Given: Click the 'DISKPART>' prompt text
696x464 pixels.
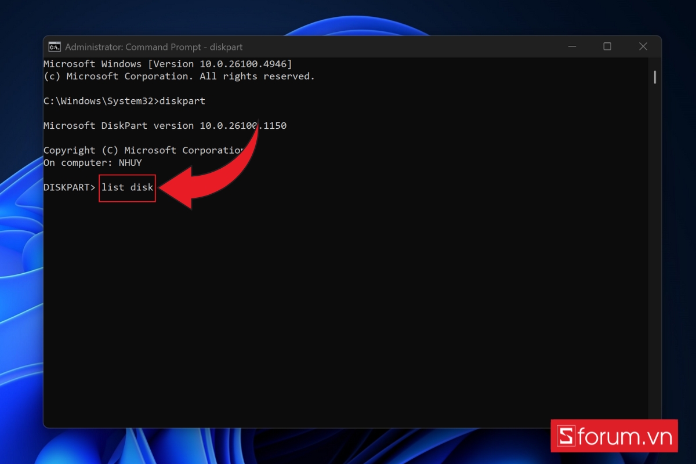Looking at the screenshot, I should click(70, 187).
